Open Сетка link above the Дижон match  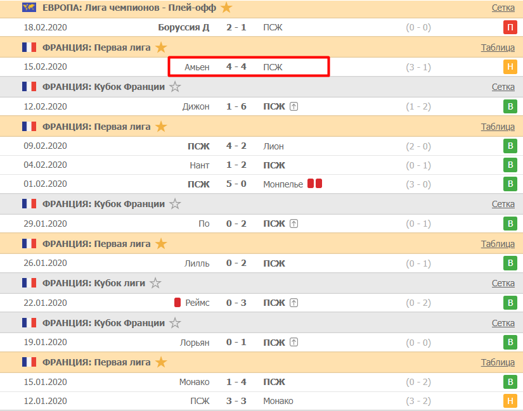tap(503, 87)
